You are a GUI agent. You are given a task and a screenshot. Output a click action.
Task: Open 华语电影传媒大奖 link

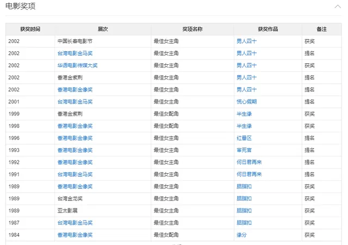pyautogui.click(x=77, y=65)
